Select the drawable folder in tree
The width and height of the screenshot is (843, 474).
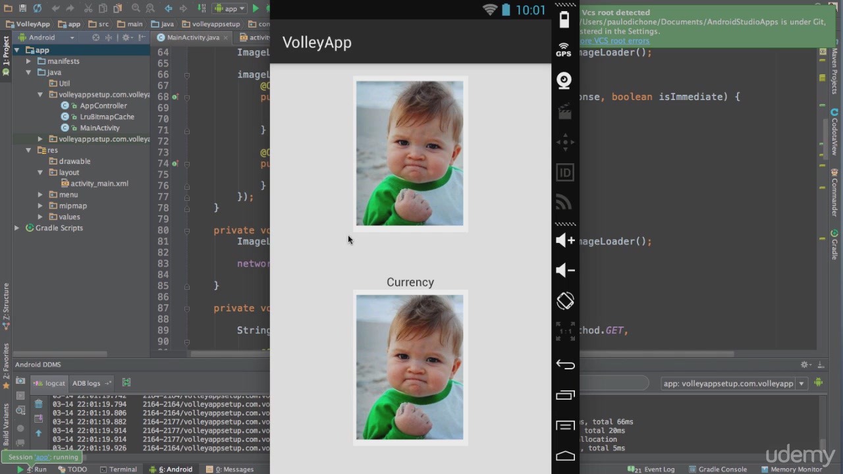point(74,161)
